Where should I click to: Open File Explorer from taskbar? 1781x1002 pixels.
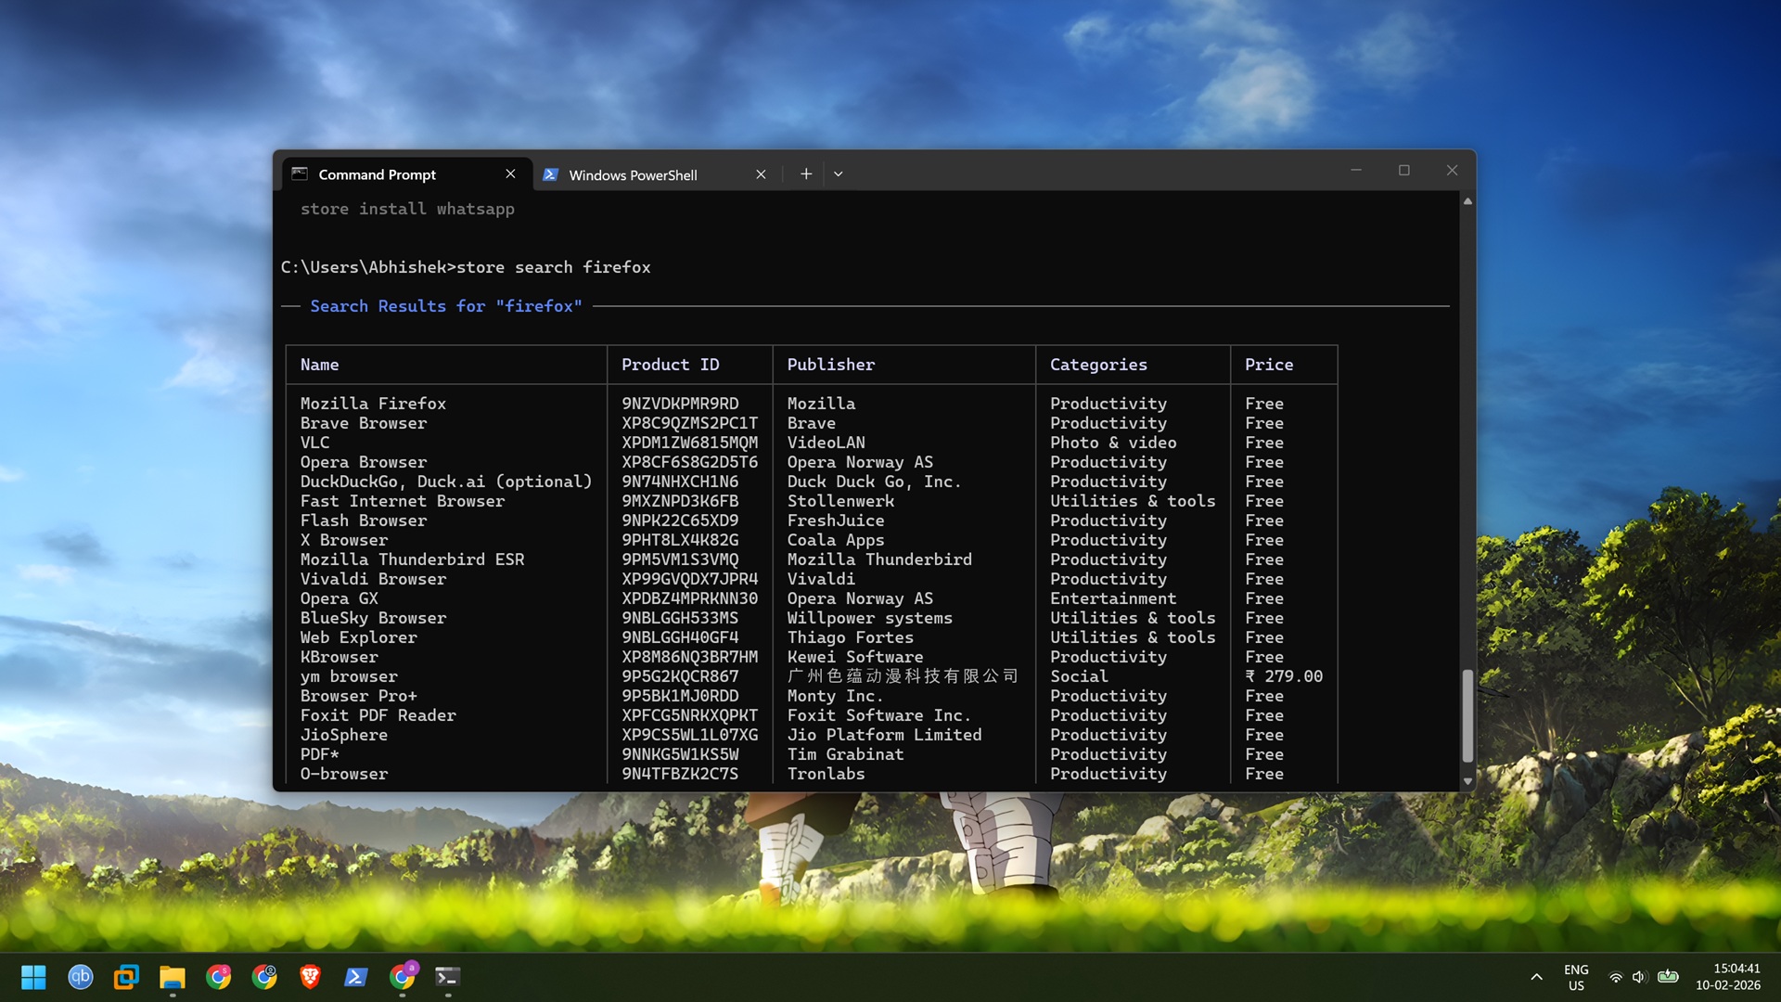(x=172, y=977)
